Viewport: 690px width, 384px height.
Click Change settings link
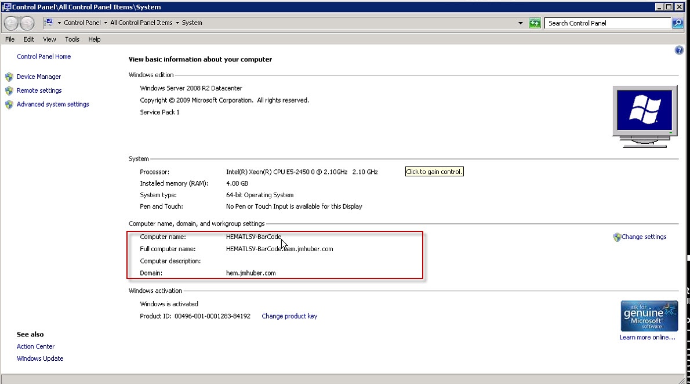point(644,237)
